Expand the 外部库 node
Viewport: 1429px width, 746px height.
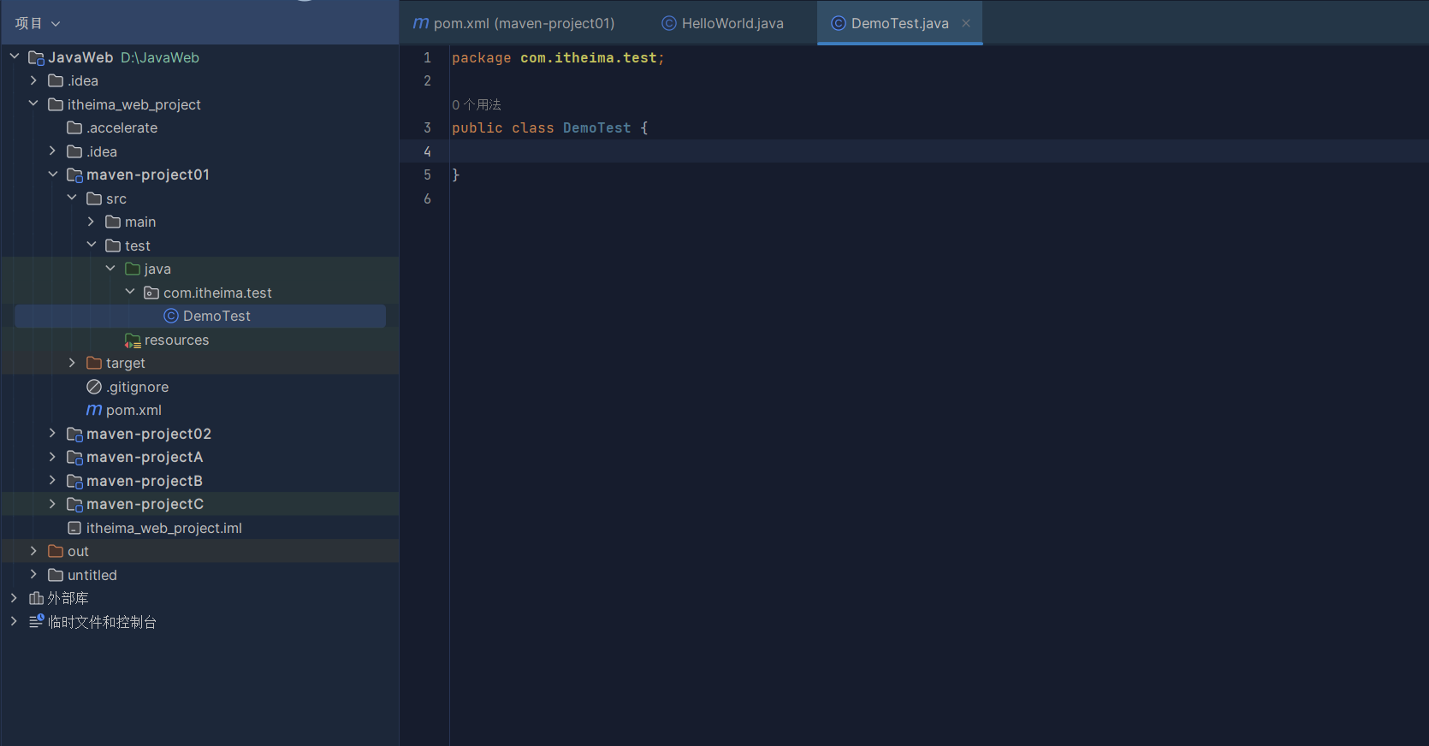coord(14,598)
